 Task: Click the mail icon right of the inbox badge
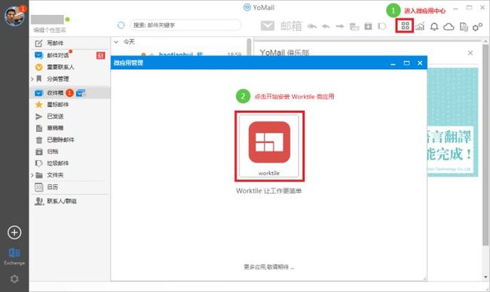pos(81,93)
